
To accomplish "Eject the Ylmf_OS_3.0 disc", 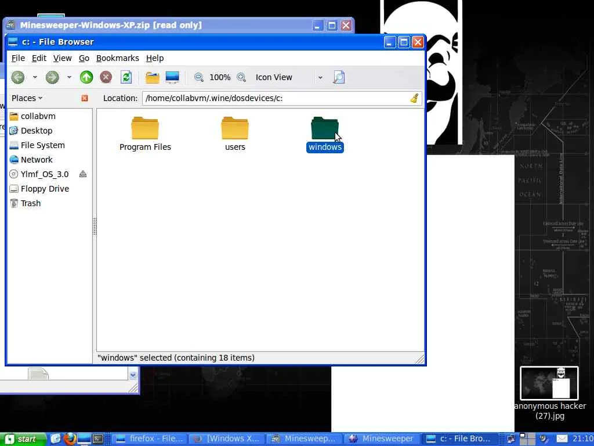I will (x=83, y=174).
